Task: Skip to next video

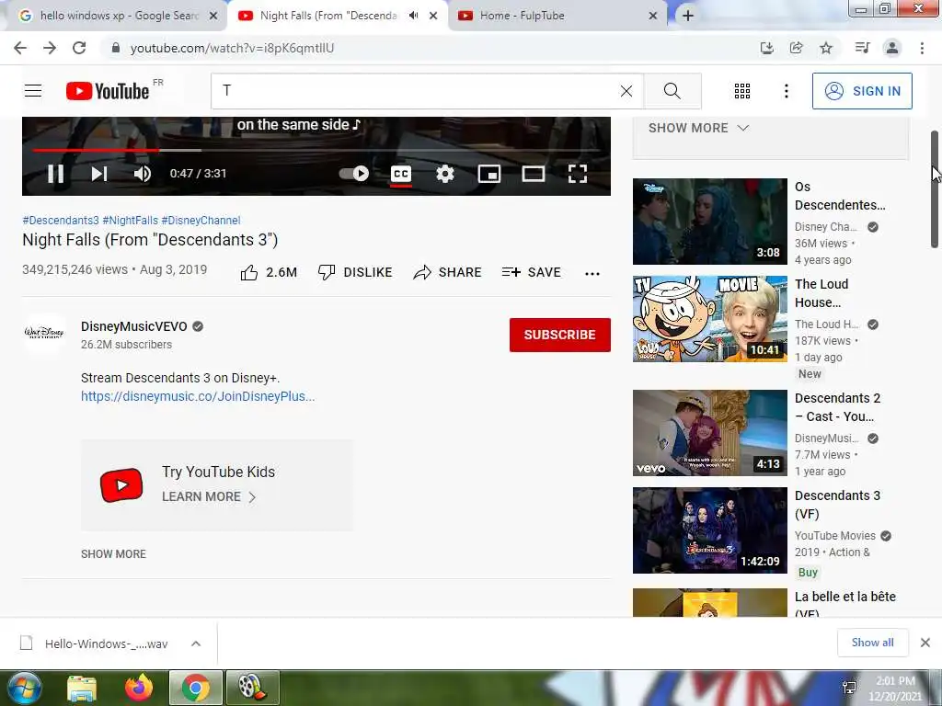Action: pos(99,174)
